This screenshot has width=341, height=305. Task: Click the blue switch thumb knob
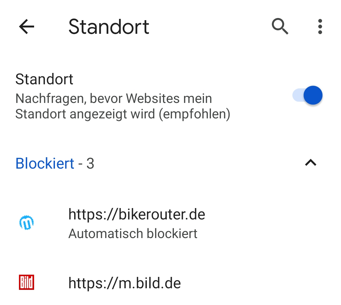(313, 95)
